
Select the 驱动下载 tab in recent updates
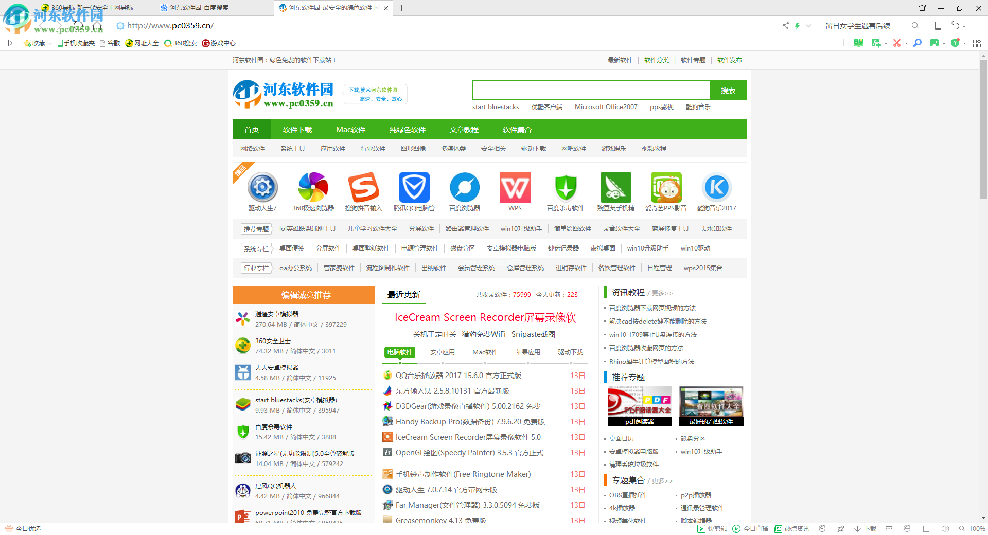pos(571,352)
